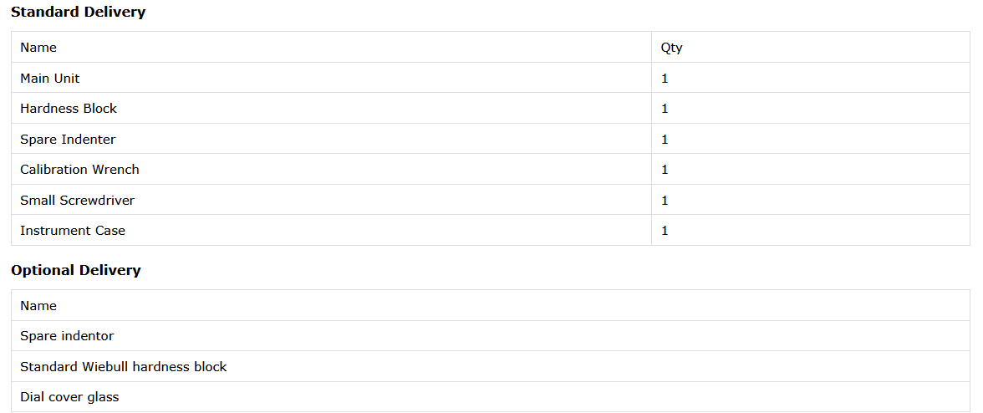Select the Name header in Optional Delivery

point(38,306)
